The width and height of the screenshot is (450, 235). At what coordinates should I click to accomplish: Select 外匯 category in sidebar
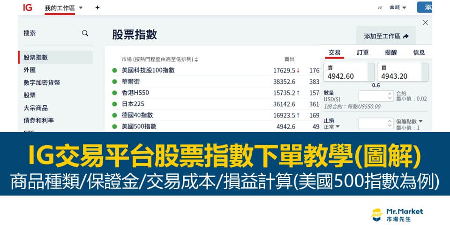click(30, 70)
